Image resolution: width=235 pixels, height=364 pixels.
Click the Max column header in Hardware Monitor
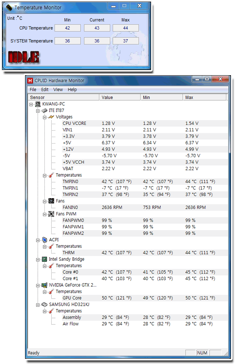(x=204, y=97)
